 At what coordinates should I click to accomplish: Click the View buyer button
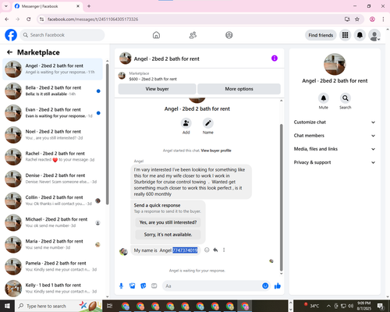point(157,89)
